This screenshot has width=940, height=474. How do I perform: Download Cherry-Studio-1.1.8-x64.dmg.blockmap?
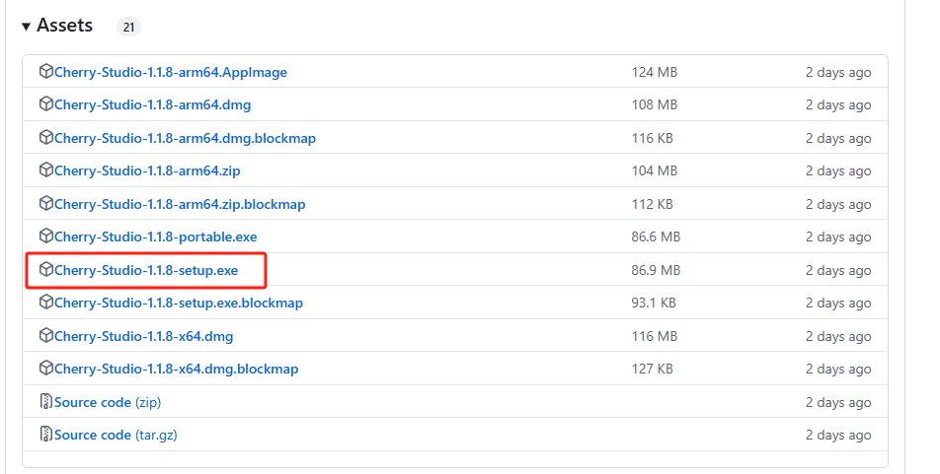[x=176, y=369]
